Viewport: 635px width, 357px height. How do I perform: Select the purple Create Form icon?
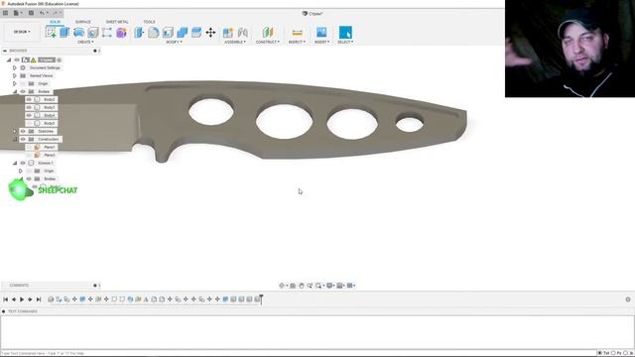click(121, 33)
